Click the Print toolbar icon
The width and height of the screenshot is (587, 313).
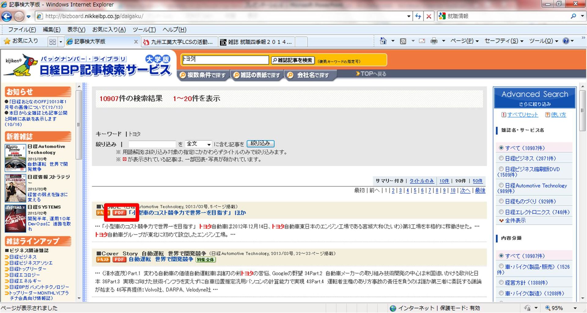tap(434, 41)
